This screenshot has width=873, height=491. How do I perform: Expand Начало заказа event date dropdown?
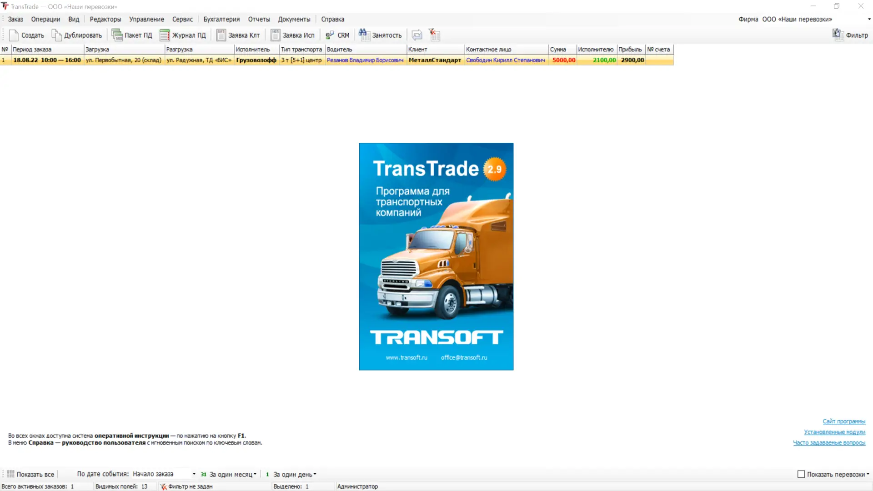194,474
